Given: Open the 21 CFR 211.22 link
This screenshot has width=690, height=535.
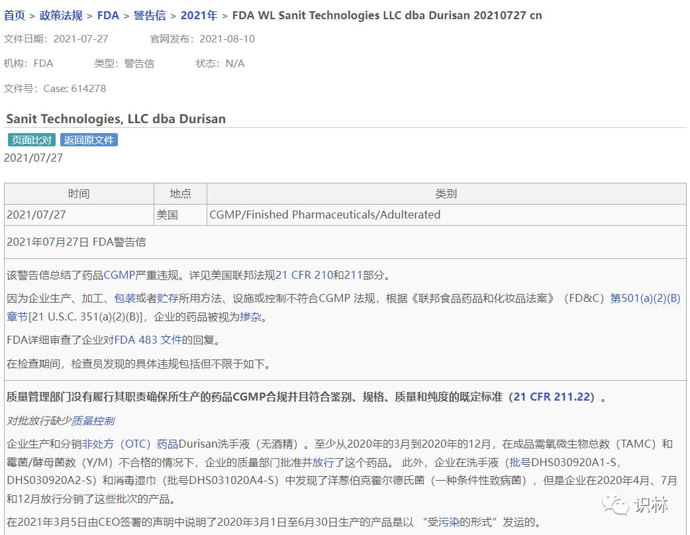Looking at the screenshot, I should click(x=552, y=397).
